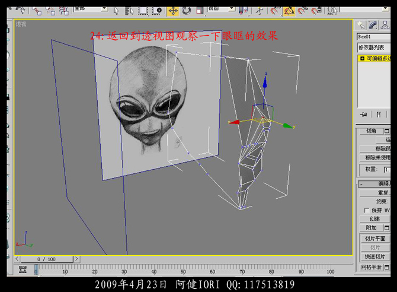Click the time slider next frame arrow

(76, 259)
